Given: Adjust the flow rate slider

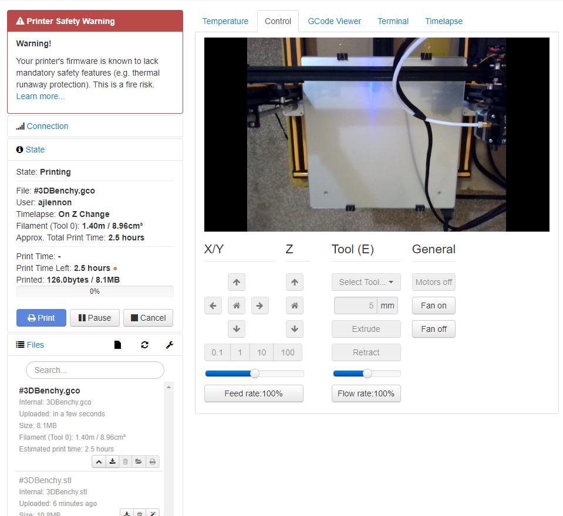Looking at the screenshot, I should coord(367,374).
